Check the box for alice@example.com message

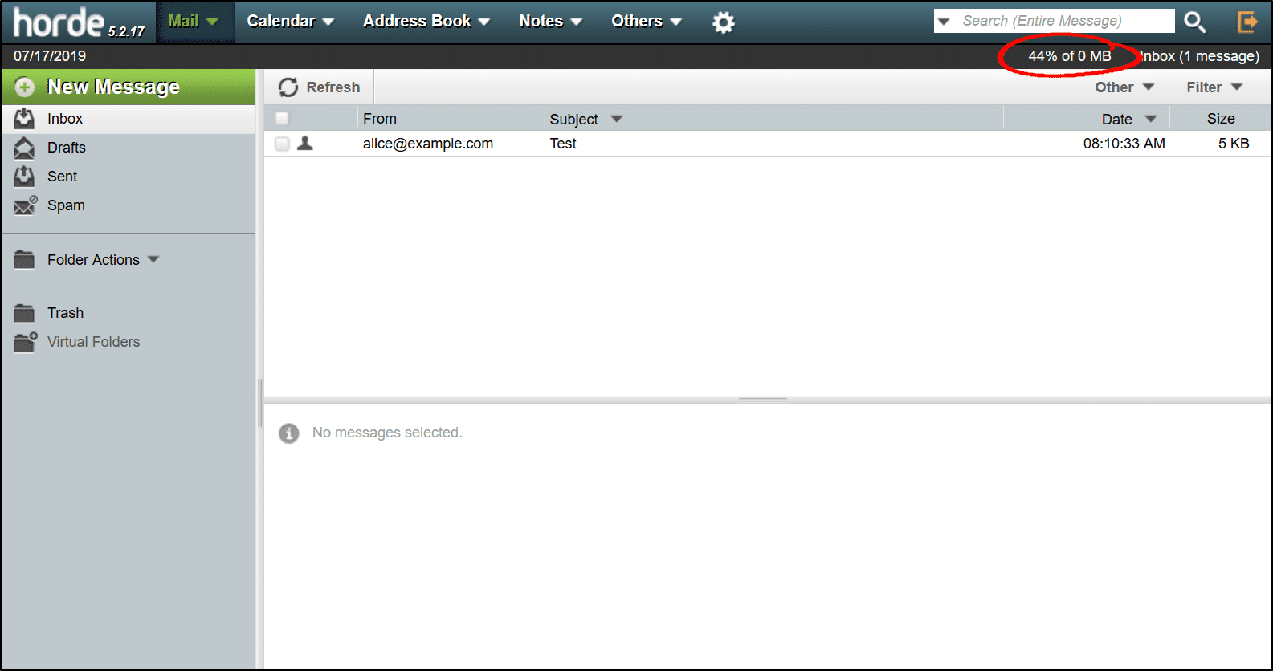tap(282, 144)
